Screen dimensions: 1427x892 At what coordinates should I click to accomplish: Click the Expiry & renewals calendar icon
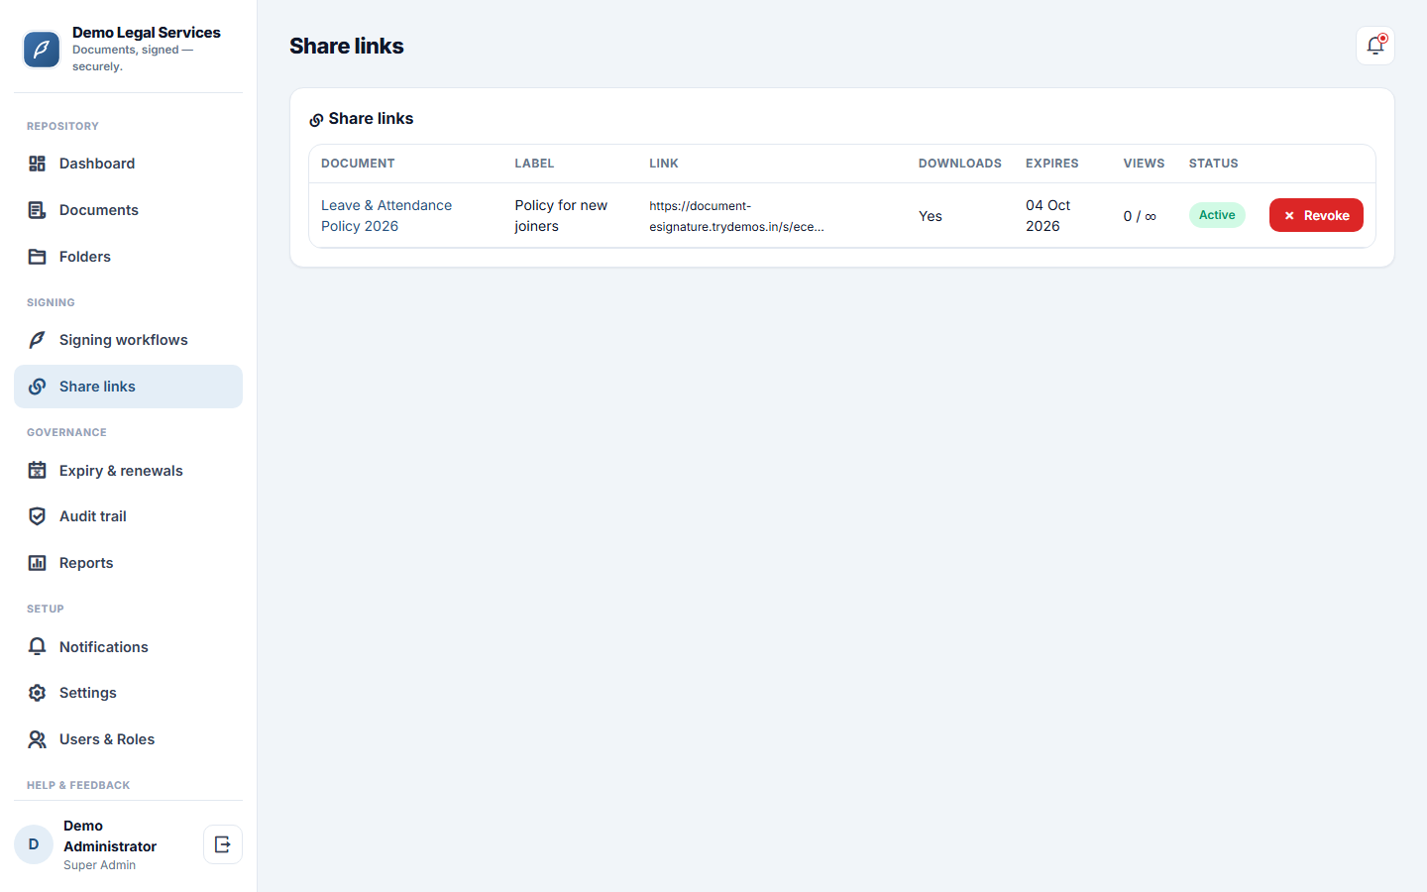pos(37,470)
